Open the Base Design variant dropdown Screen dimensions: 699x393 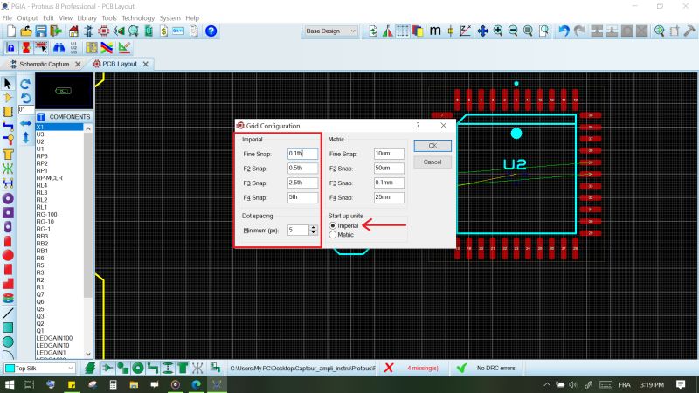pos(330,31)
